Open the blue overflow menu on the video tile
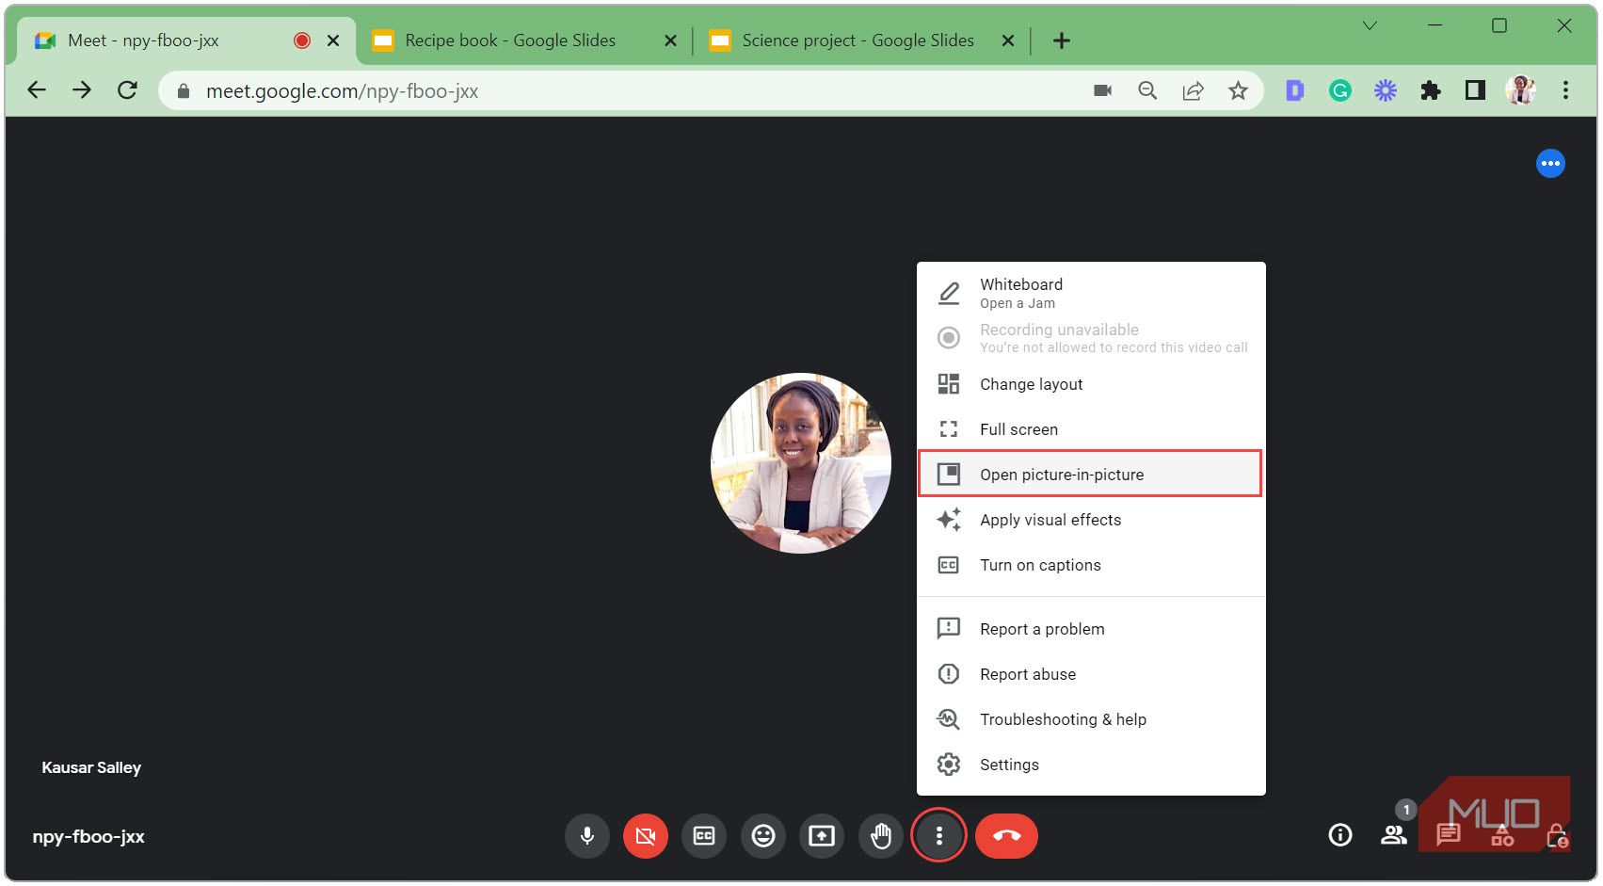 pyautogui.click(x=1550, y=163)
